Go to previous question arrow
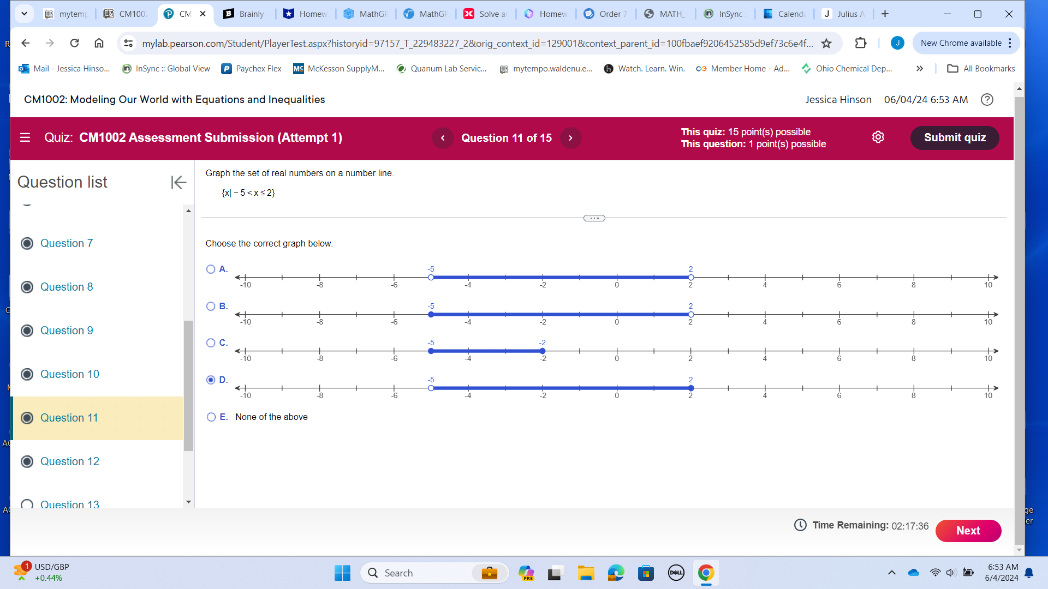 [x=443, y=138]
